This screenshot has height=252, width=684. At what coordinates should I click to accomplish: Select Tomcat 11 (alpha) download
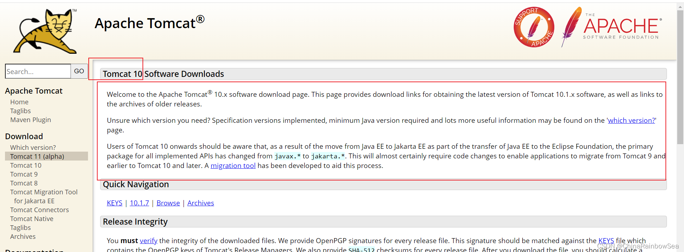(x=46, y=156)
